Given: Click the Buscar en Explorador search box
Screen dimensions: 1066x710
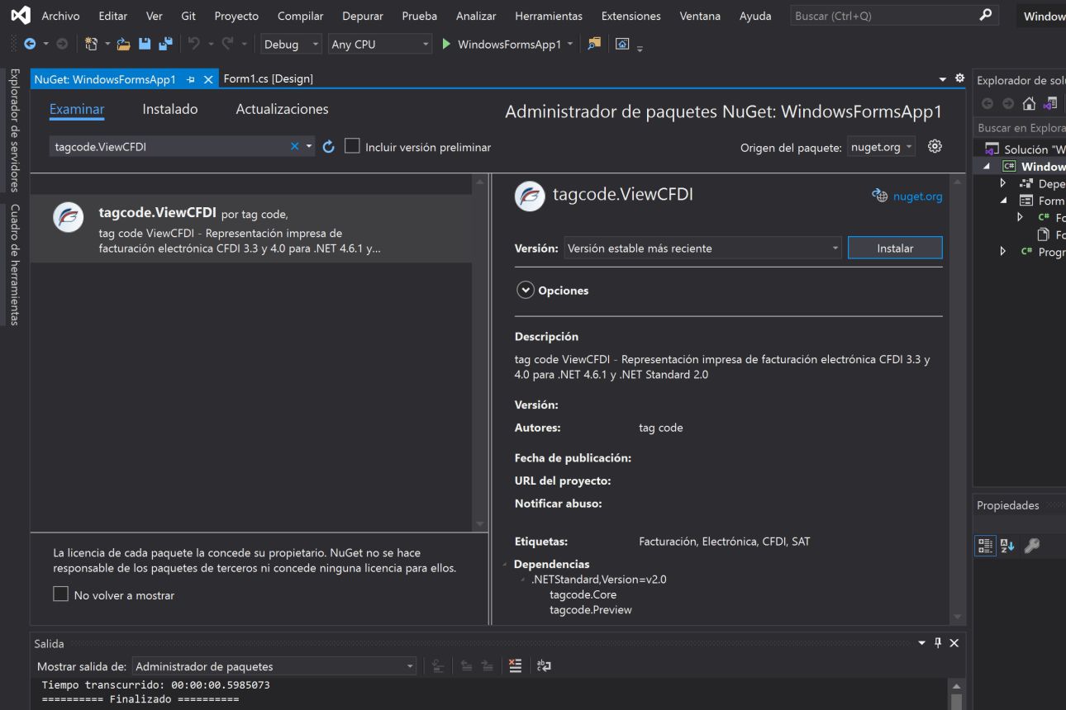Looking at the screenshot, I should [1020, 128].
